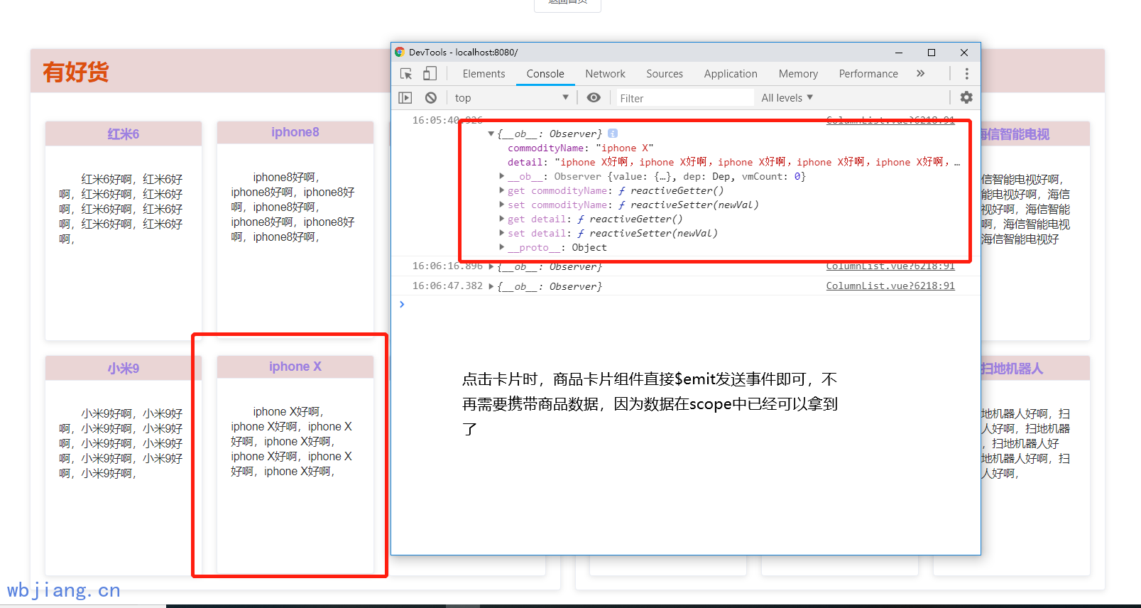Click the 有好货 section heading
The width and height of the screenshot is (1141, 608).
click(75, 72)
